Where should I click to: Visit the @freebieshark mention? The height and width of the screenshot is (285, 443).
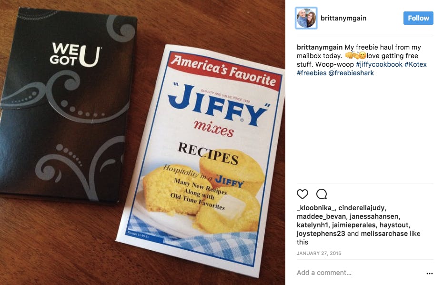coord(351,73)
